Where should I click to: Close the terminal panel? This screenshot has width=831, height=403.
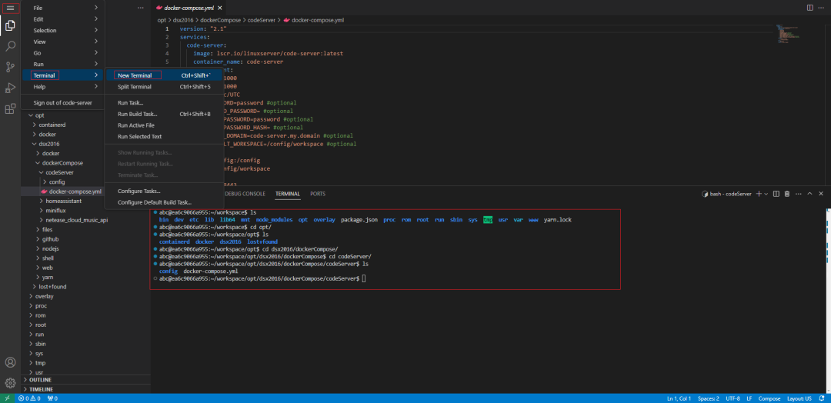click(820, 194)
